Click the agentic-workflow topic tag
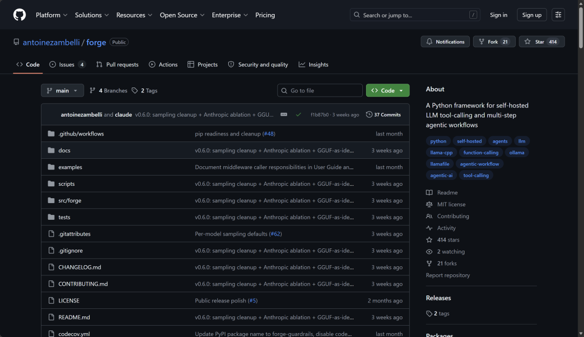The width and height of the screenshot is (584, 337). [x=479, y=164]
